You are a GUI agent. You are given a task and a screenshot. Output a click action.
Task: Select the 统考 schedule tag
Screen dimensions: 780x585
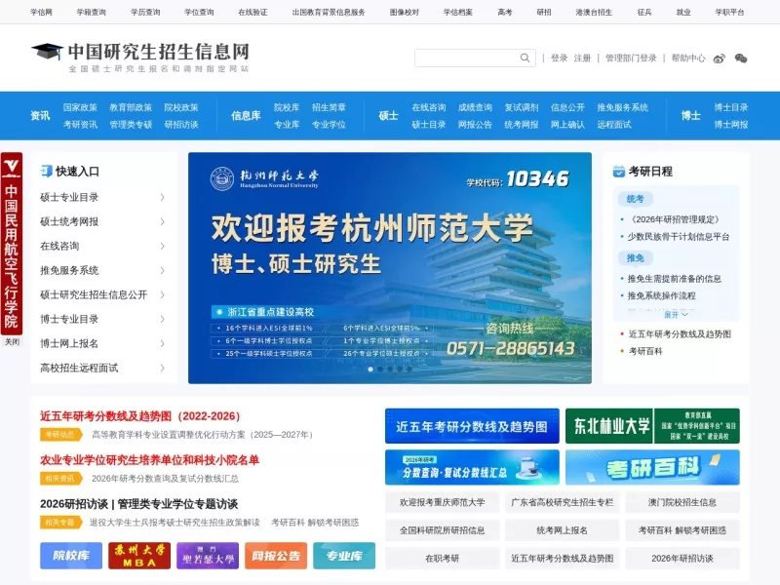click(x=636, y=199)
